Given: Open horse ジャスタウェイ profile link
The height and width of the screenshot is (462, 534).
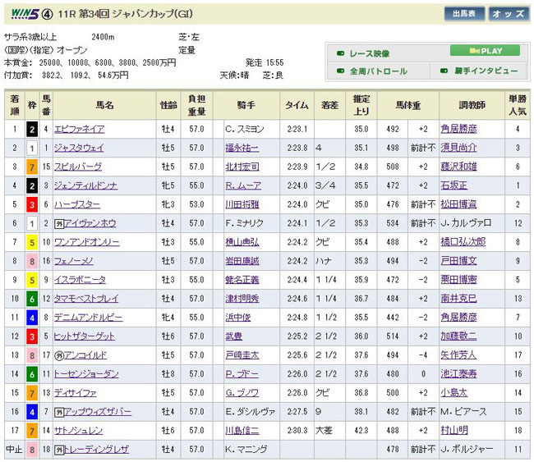Looking at the screenshot, I should tap(79, 148).
